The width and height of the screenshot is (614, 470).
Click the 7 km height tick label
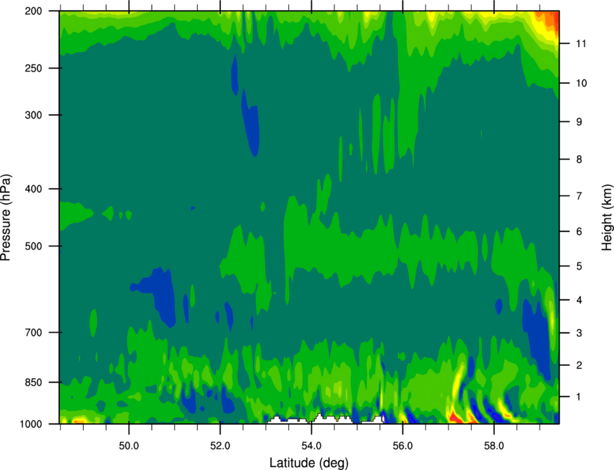click(579, 196)
